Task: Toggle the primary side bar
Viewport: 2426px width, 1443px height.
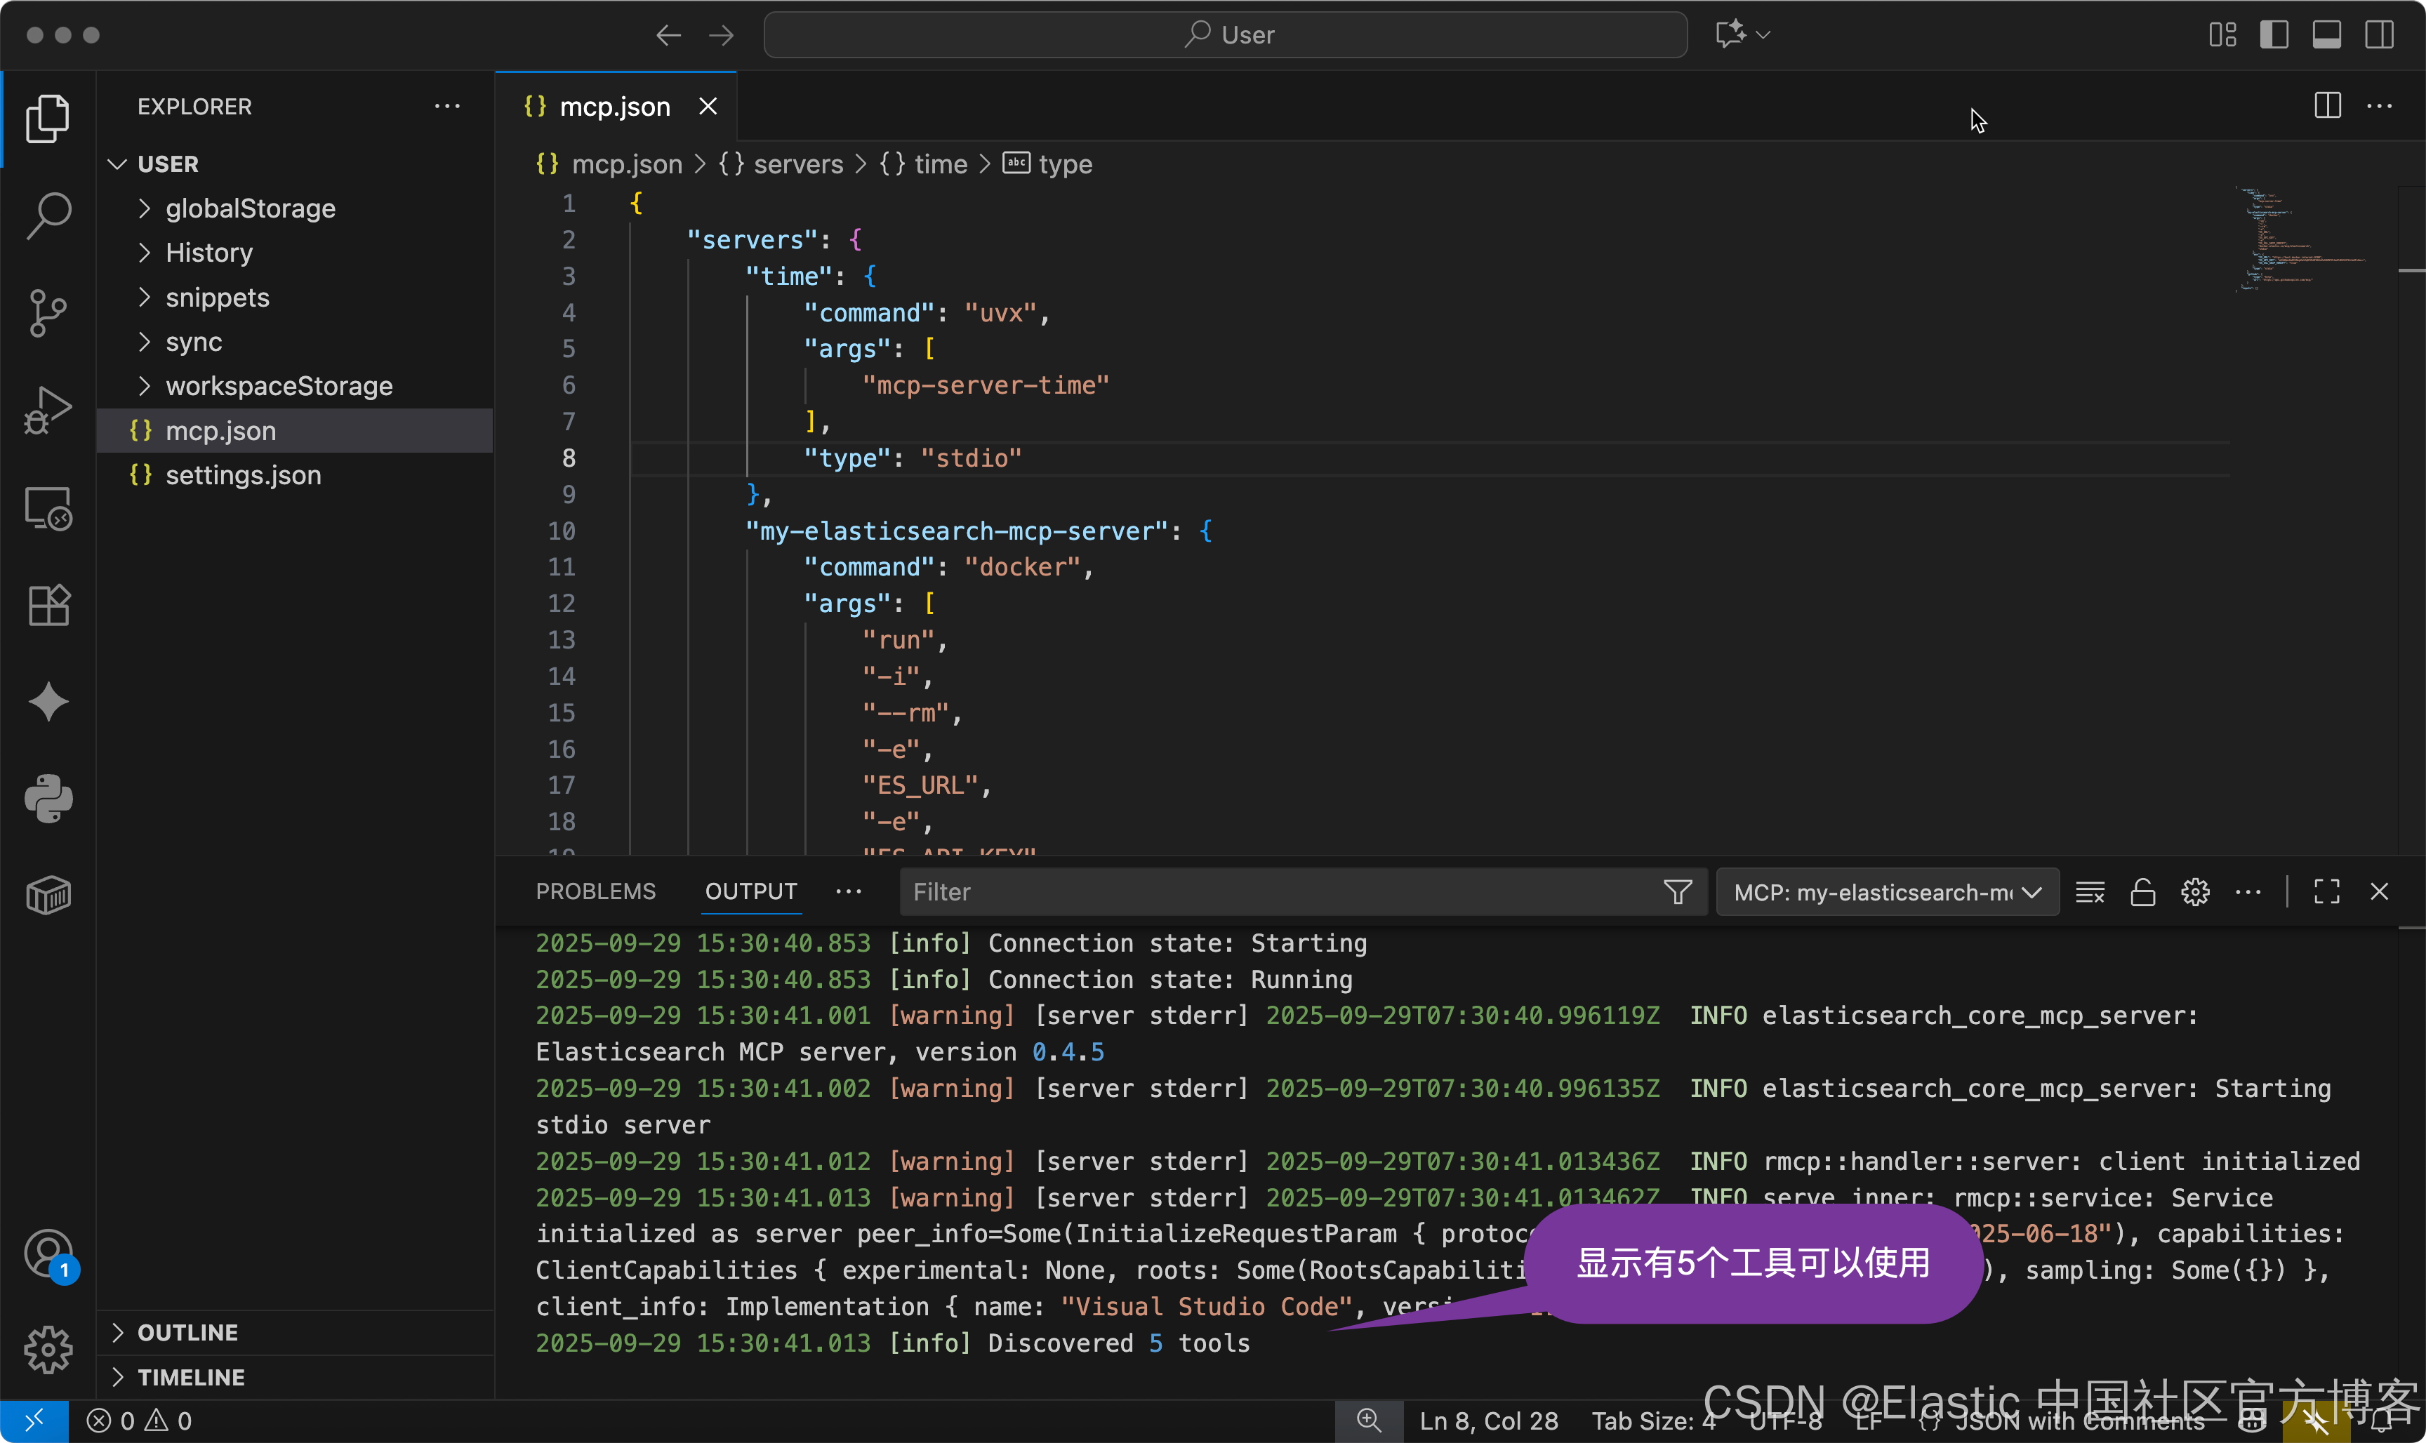Action: [x=2274, y=35]
